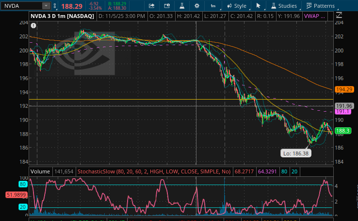Open the flask icon in toolbar

click(x=181, y=6)
